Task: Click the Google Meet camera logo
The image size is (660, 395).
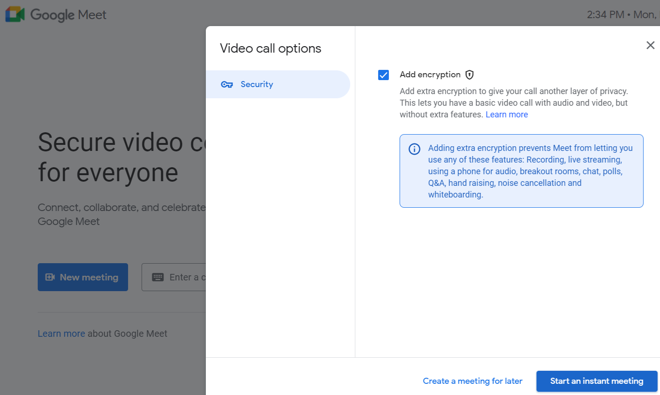Action: [x=15, y=14]
